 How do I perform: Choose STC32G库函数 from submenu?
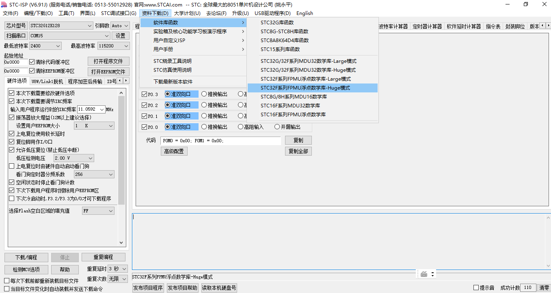click(313, 23)
